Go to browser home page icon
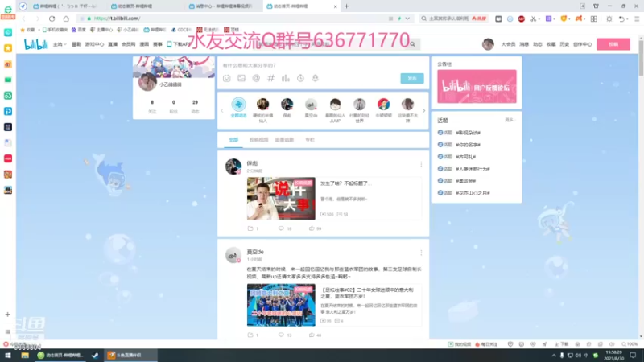This screenshot has height=362, width=644. click(66, 19)
